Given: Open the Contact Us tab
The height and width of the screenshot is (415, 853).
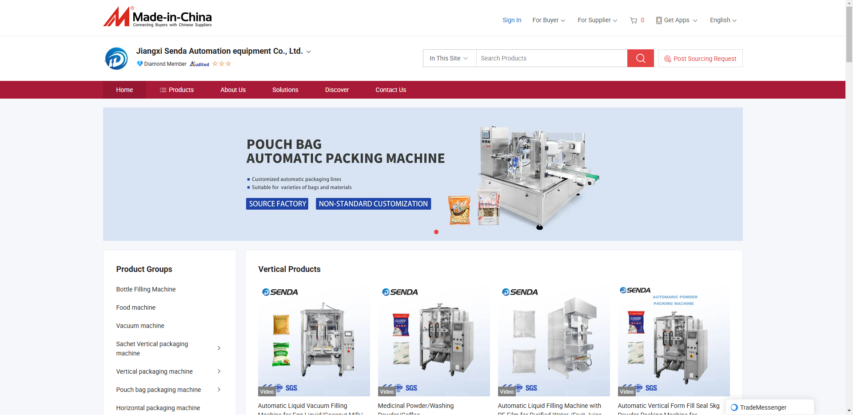Looking at the screenshot, I should point(391,90).
